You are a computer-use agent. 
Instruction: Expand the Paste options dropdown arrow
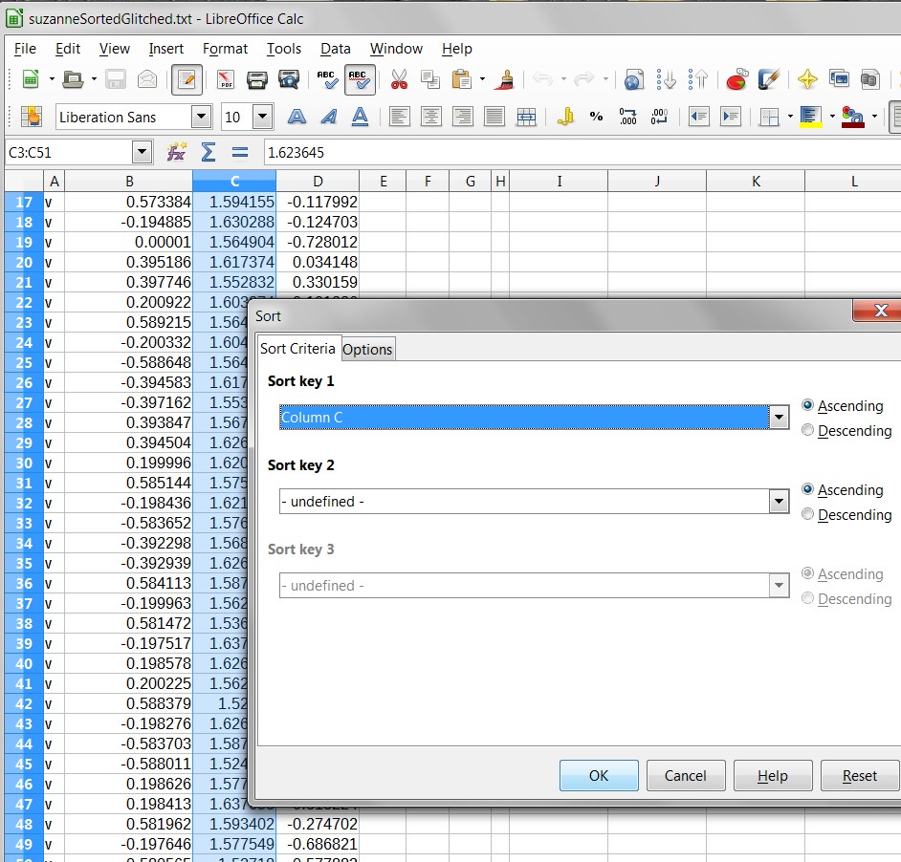tap(482, 79)
